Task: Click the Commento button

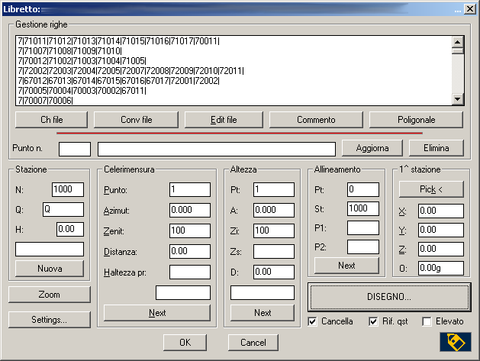Action: pyautogui.click(x=316, y=120)
